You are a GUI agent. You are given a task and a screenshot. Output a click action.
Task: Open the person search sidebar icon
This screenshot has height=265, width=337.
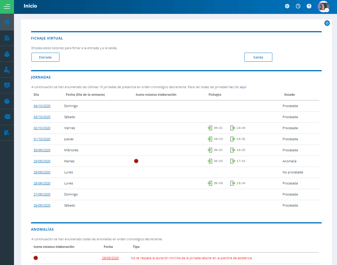(x=7, y=38)
